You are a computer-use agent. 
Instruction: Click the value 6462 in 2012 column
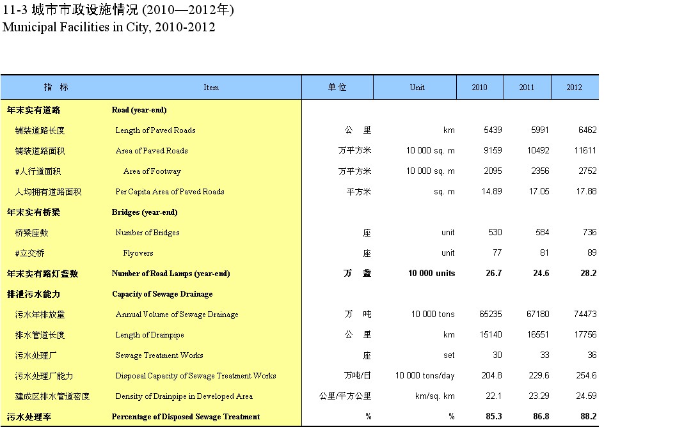[587, 130]
